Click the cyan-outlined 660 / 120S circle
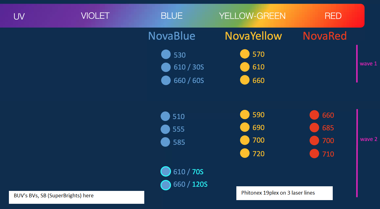The width and height of the screenshot is (380, 209). (166, 185)
